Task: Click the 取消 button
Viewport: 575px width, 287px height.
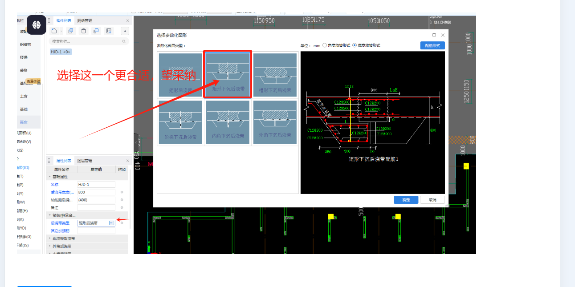Action: click(432, 200)
